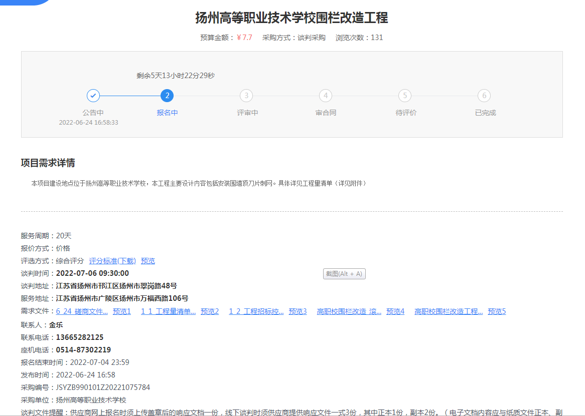Click step 4 circle for 审合同
The width and height of the screenshot is (585, 416).
click(326, 96)
